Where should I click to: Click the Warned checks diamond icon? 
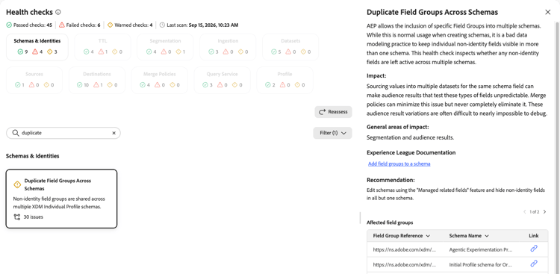click(x=110, y=25)
